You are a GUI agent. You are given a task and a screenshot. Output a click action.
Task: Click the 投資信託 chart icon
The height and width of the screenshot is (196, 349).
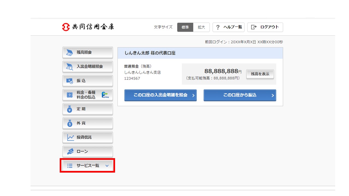(70, 137)
